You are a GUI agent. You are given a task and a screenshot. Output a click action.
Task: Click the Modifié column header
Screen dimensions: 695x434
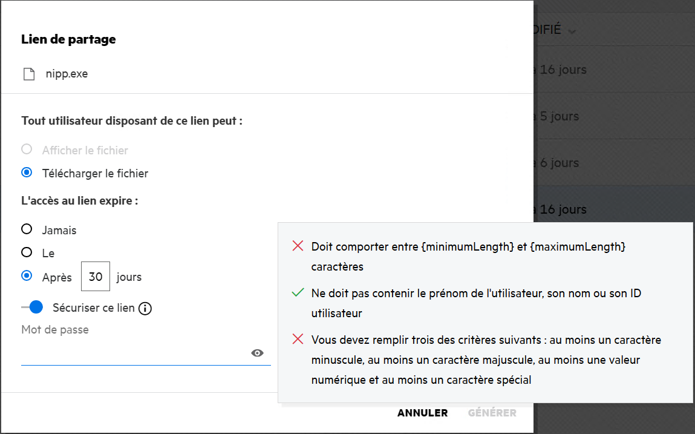[x=547, y=30]
